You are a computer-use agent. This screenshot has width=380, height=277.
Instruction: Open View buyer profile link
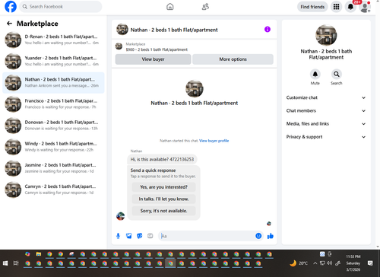pos(214,141)
